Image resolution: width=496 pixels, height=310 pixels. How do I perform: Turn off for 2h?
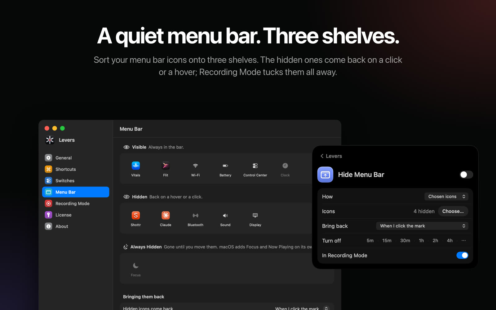(x=435, y=241)
